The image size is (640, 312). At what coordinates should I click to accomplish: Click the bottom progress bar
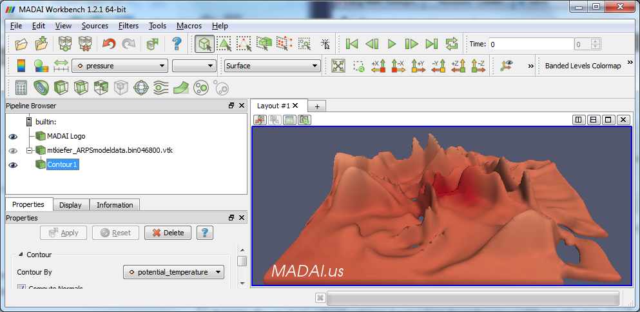[x=473, y=298]
